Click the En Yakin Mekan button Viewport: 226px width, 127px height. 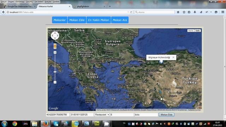point(99,20)
